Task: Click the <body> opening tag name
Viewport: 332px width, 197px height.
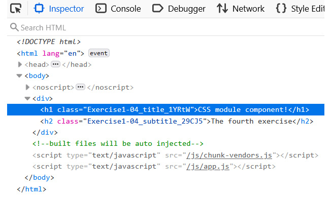Action: click(x=37, y=75)
